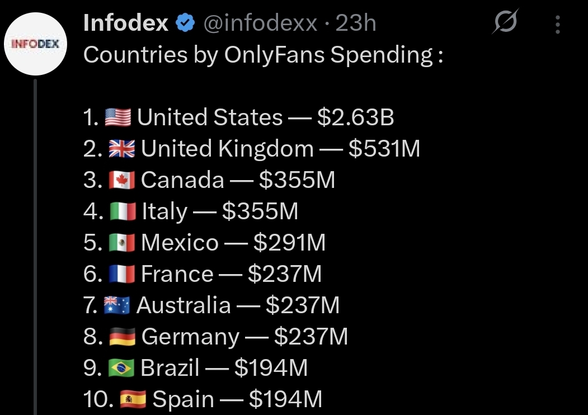The width and height of the screenshot is (588, 415).
Task: Click the blue verified badge icon
Action: [185, 23]
